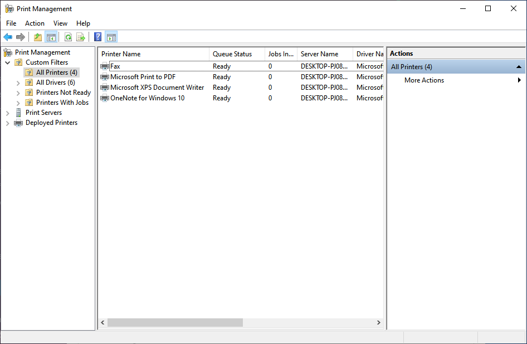Sort by Driver Name column header
This screenshot has height=344, width=527.
(368, 54)
